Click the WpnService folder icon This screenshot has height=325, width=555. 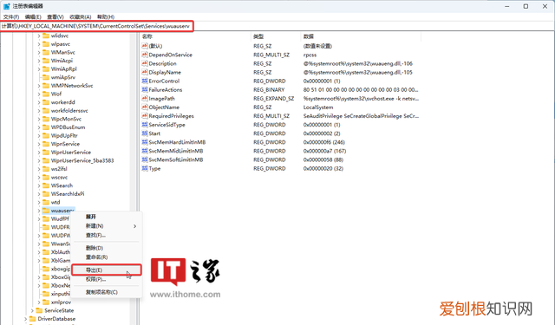pos(46,144)
